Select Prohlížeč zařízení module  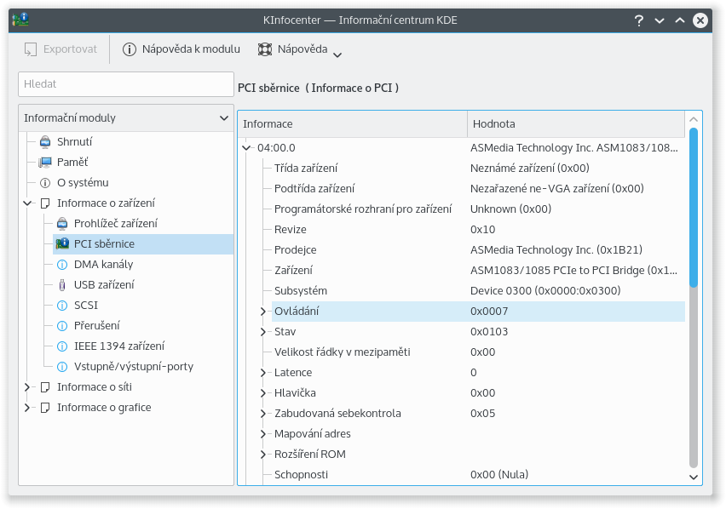pyautogui.click(x=116, y=224)
